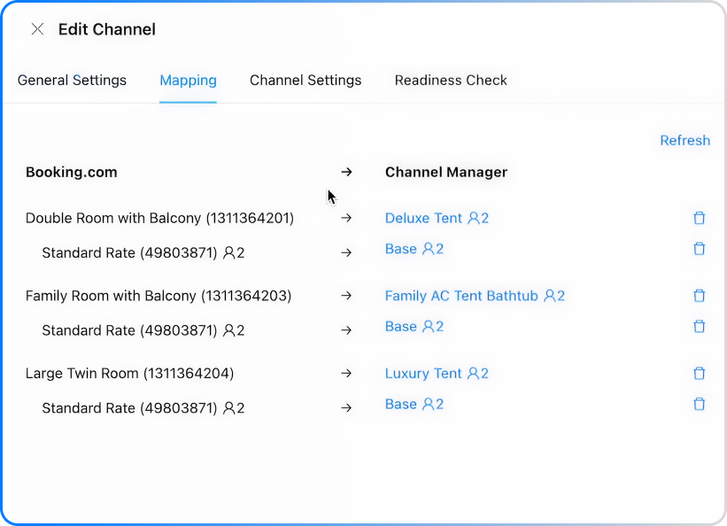The height and width of the screenshot is (526, 727).
Task: Click Base link under Luxury Tent
Action: pos(414,404)
